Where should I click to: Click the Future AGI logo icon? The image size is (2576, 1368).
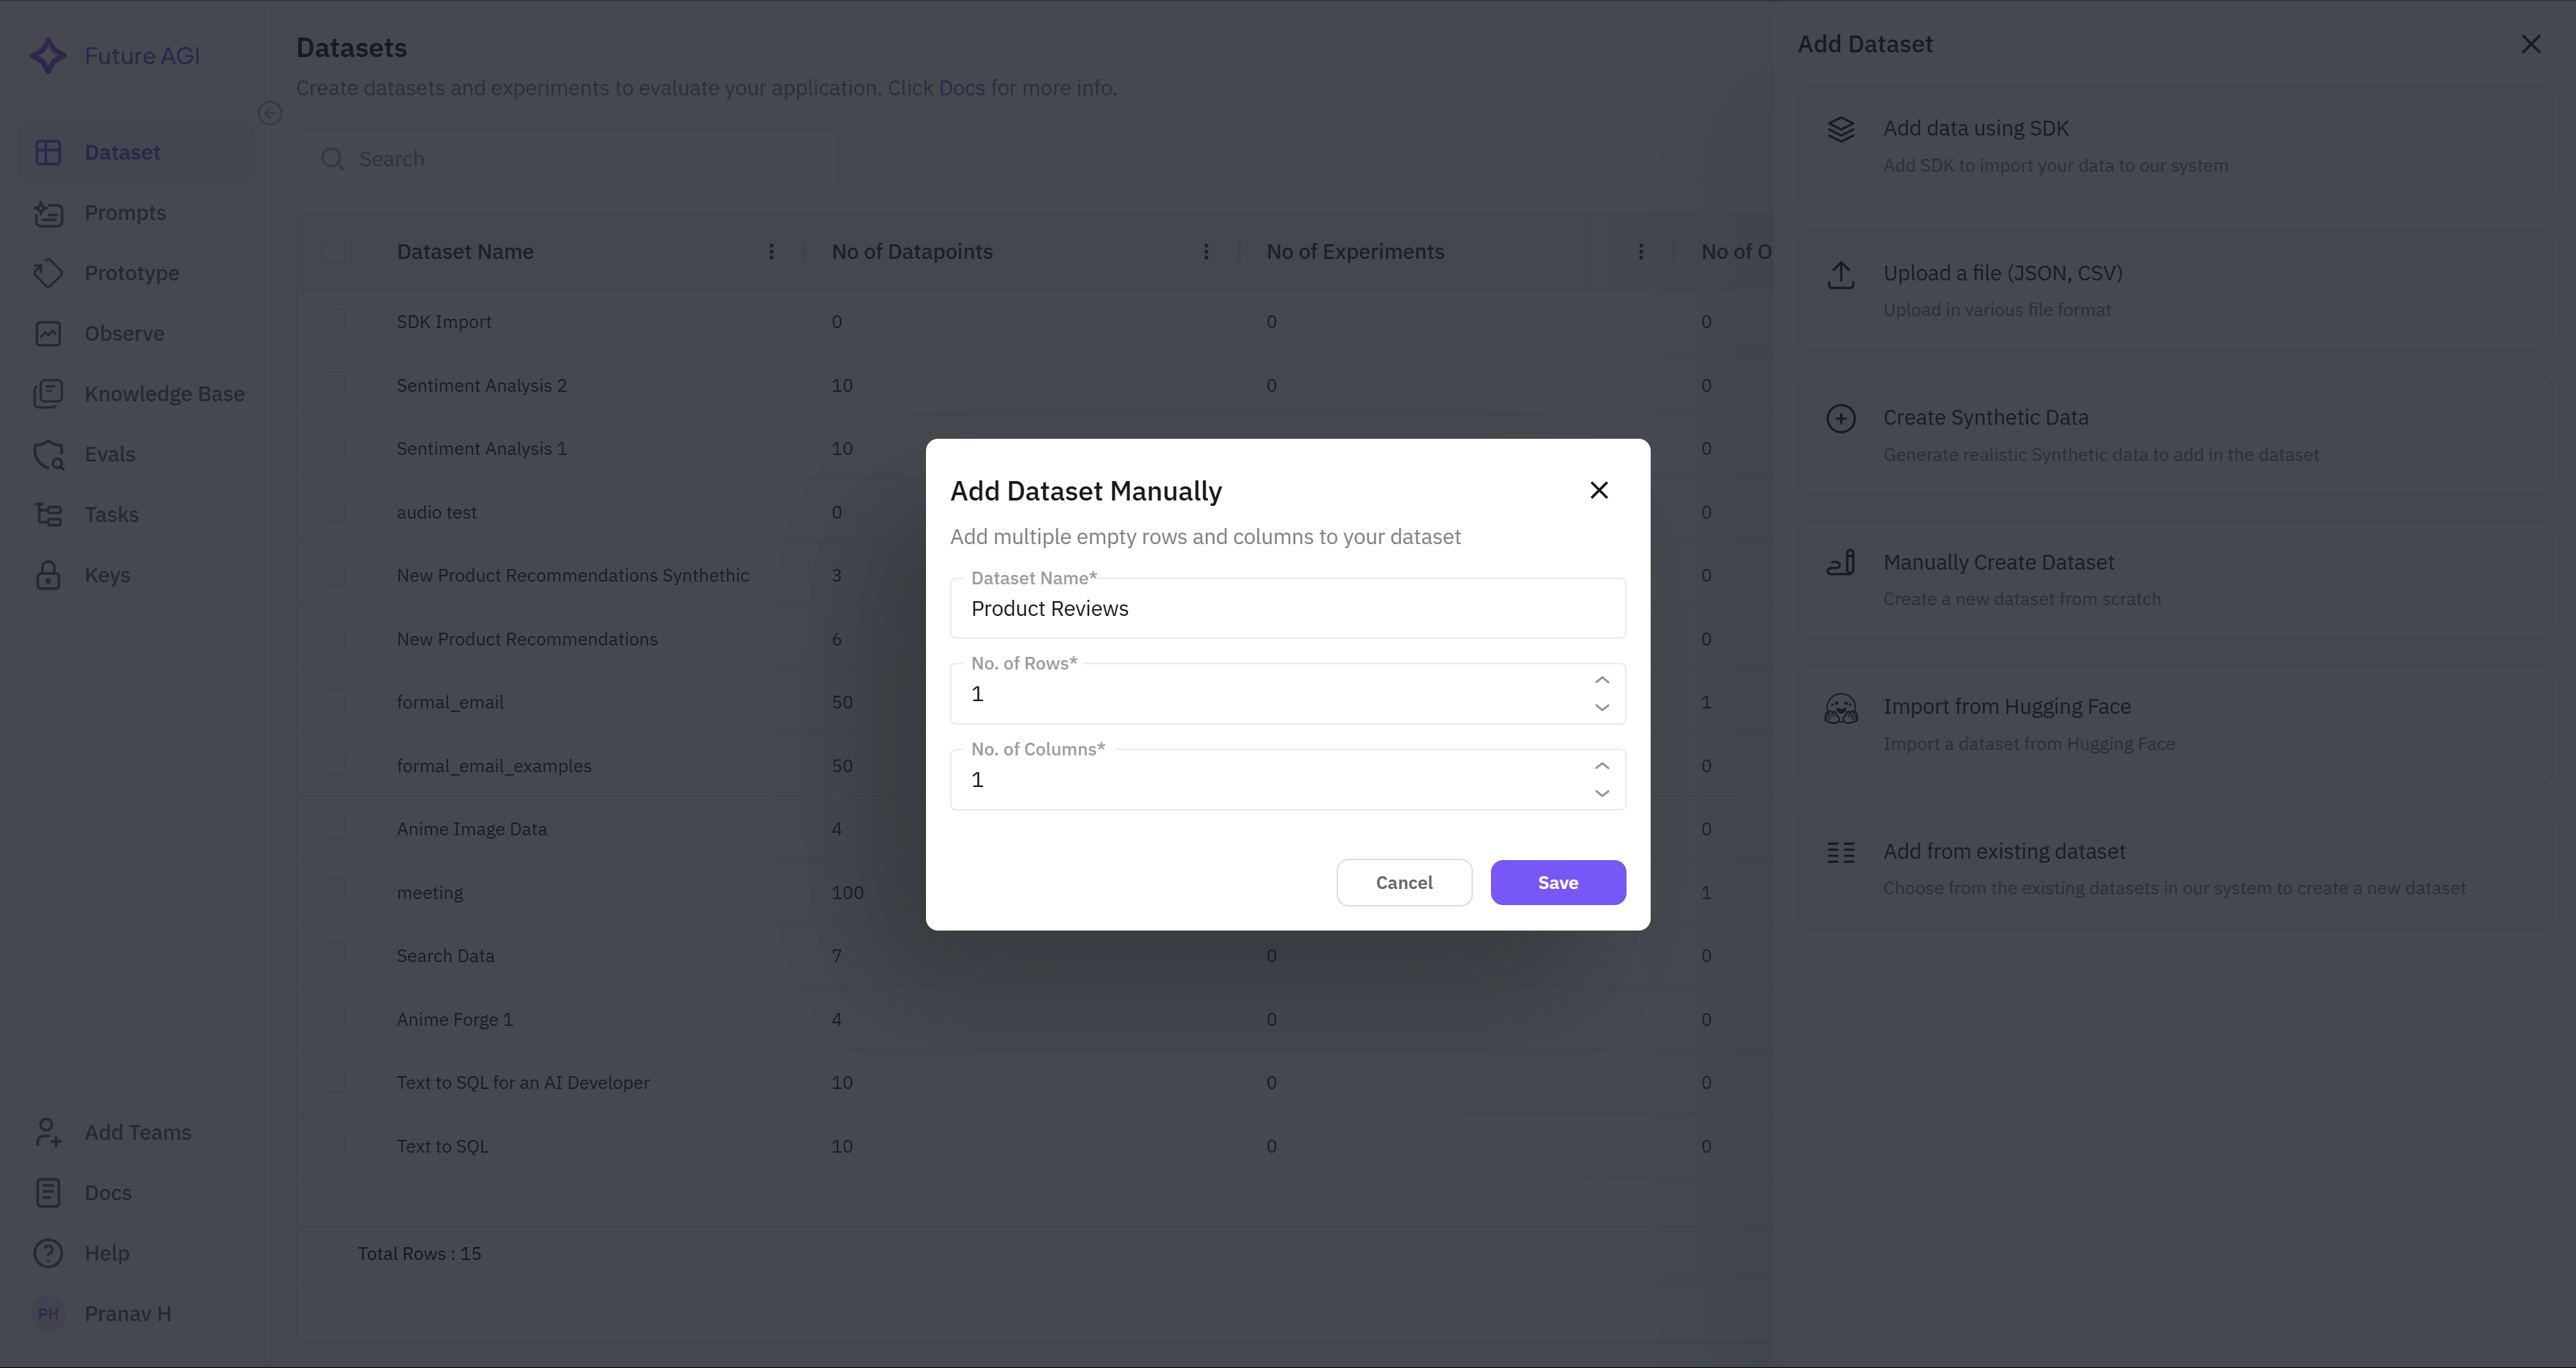click(x=47, y=56)
